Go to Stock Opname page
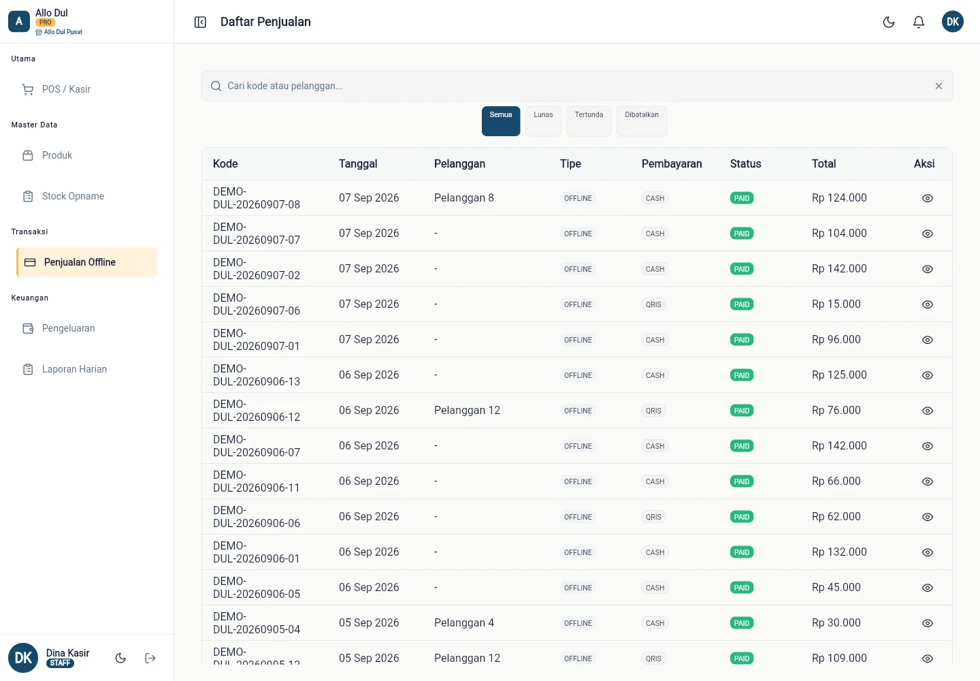Viewport: 980px width, 681px height. (86, 196)
